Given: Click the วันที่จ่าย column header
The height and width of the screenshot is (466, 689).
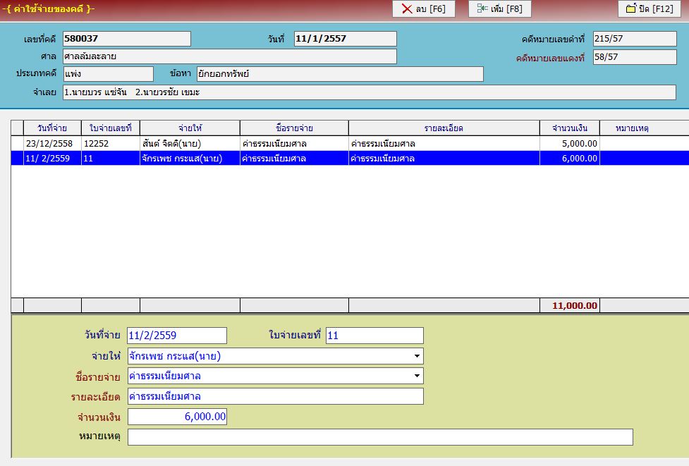Looking at the screenshot, I should pyautogui.click(x=52, y=128).
